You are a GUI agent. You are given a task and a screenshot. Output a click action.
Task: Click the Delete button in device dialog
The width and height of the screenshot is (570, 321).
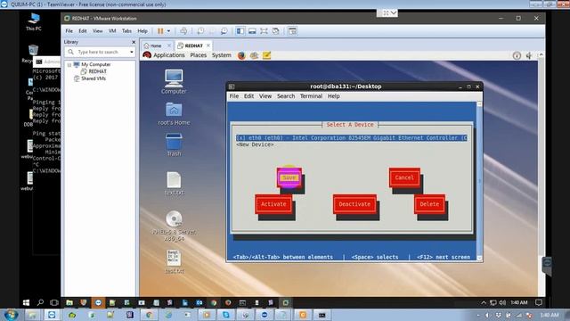[429, 204]
